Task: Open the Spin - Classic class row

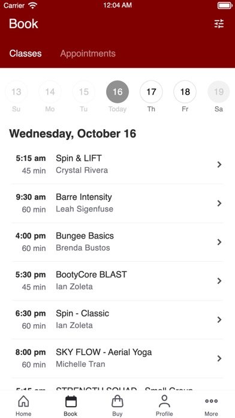Action: (x=117, y=320)
